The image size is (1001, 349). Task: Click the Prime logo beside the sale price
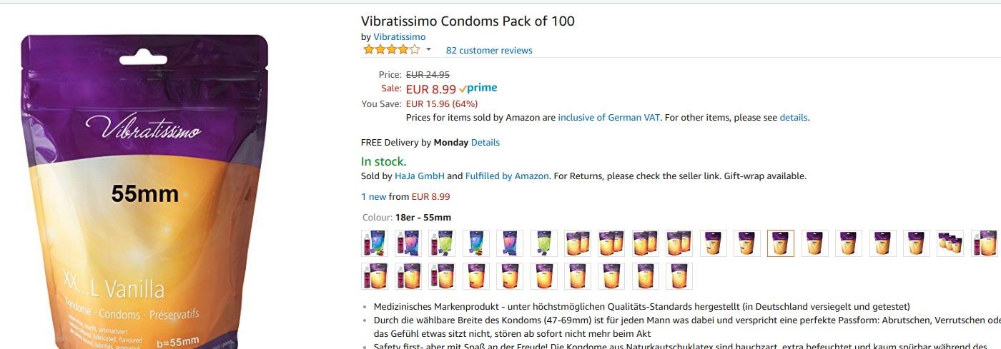[x=478, y=88]
